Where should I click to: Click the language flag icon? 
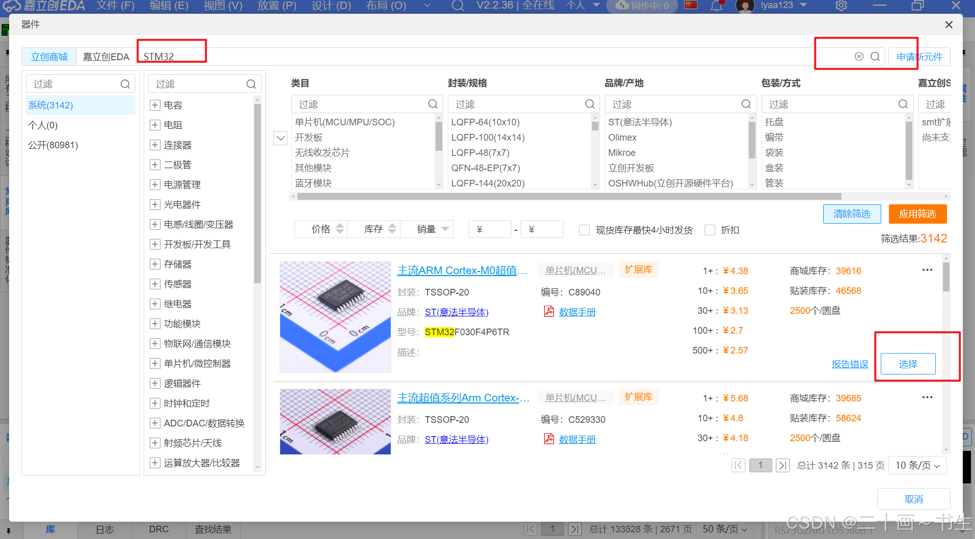[x=691, y=5]
